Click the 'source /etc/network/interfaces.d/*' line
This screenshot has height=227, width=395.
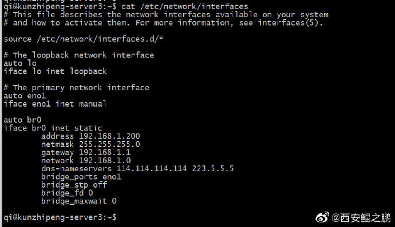[x=84, y=39]
